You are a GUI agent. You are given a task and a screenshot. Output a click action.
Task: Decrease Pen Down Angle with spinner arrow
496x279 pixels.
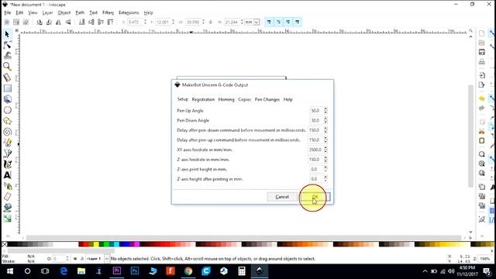325,122
